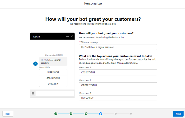Focus the Menu Item 3 text field
The width and height of the screenshot is (185, 118).
tap(118, 98)
